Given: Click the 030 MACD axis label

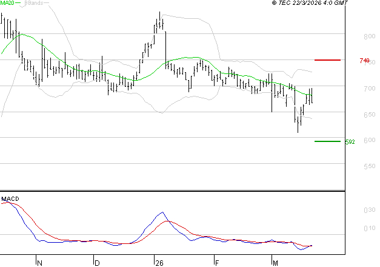Looking at the screenshot, I should 369,210.
